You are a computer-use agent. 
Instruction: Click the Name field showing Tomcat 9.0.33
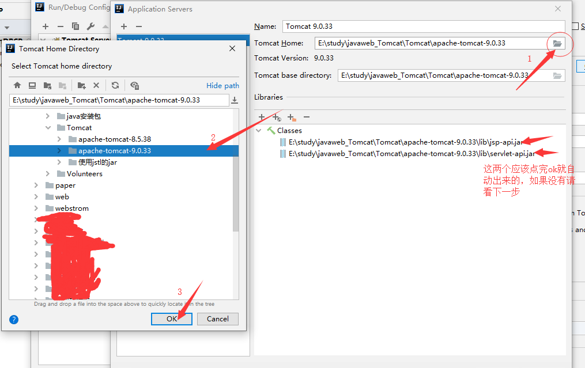click(x=424, y=26)
